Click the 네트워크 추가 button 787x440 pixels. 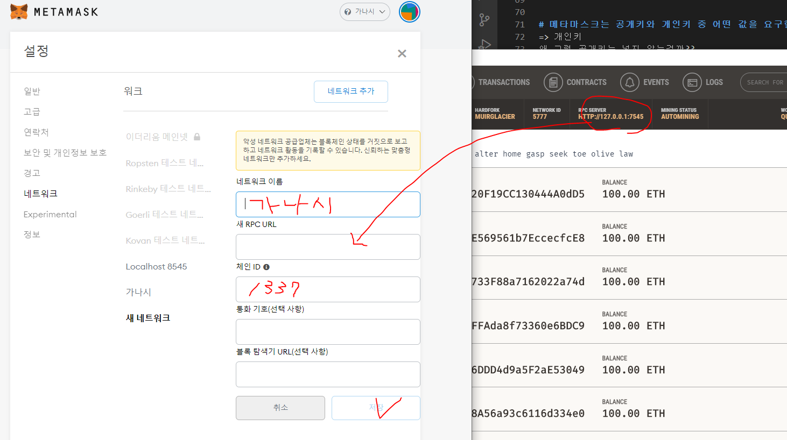(351, 91)
